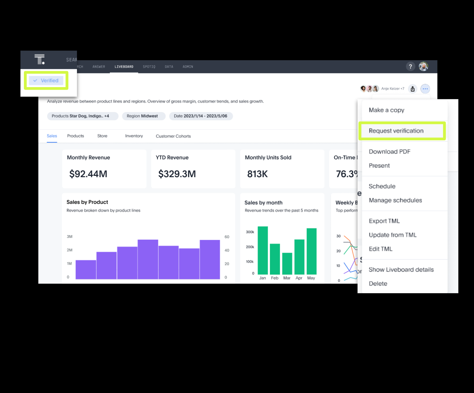Open the Date range filter chip

[201, 116]
